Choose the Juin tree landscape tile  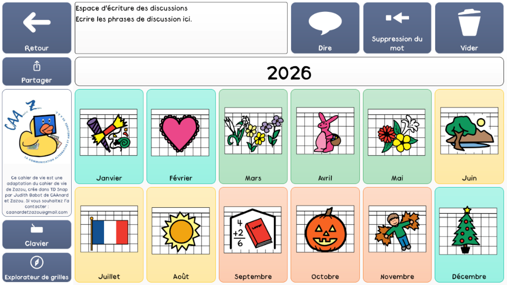pos(469,136)
